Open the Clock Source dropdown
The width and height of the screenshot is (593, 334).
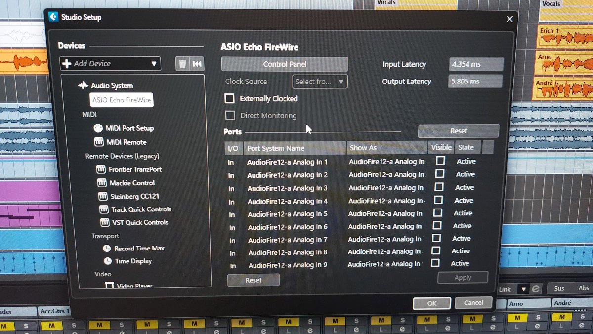[x=320, y=82]
